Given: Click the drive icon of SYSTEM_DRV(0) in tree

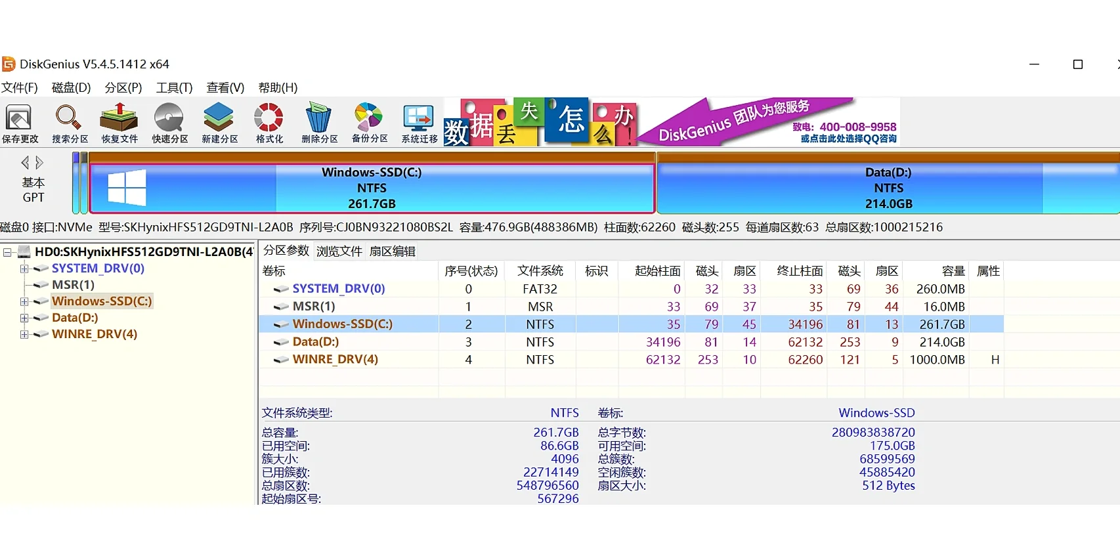Looking at the screenshot, I should [41, 269].
